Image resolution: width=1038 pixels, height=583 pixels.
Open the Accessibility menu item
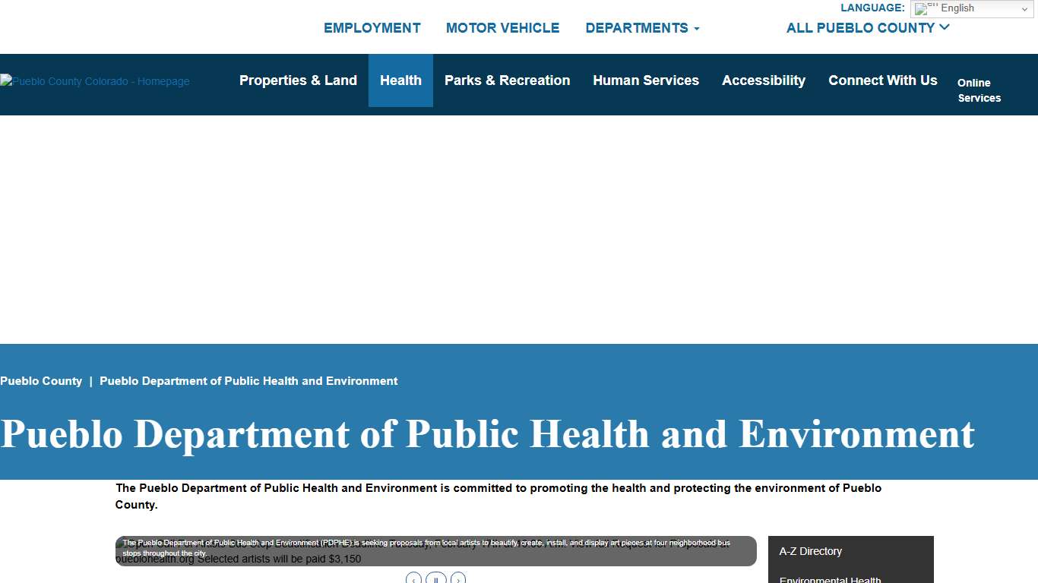click(764, 80)
